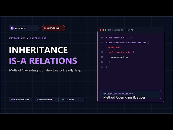Click code line class ElectricCar extends Vehicle

pos(127,43)
